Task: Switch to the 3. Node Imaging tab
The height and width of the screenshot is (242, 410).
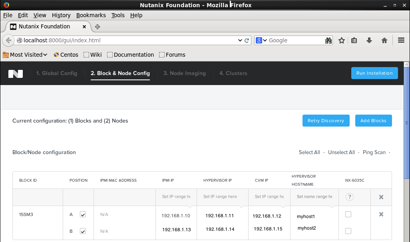Action: click(184, 73)
